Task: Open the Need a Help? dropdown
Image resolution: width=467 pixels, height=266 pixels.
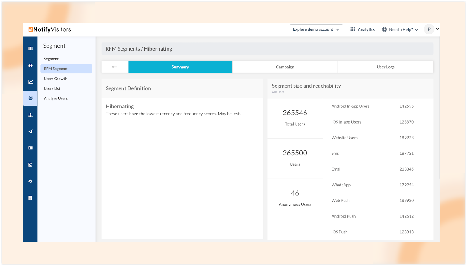Action: coord(400,29)
